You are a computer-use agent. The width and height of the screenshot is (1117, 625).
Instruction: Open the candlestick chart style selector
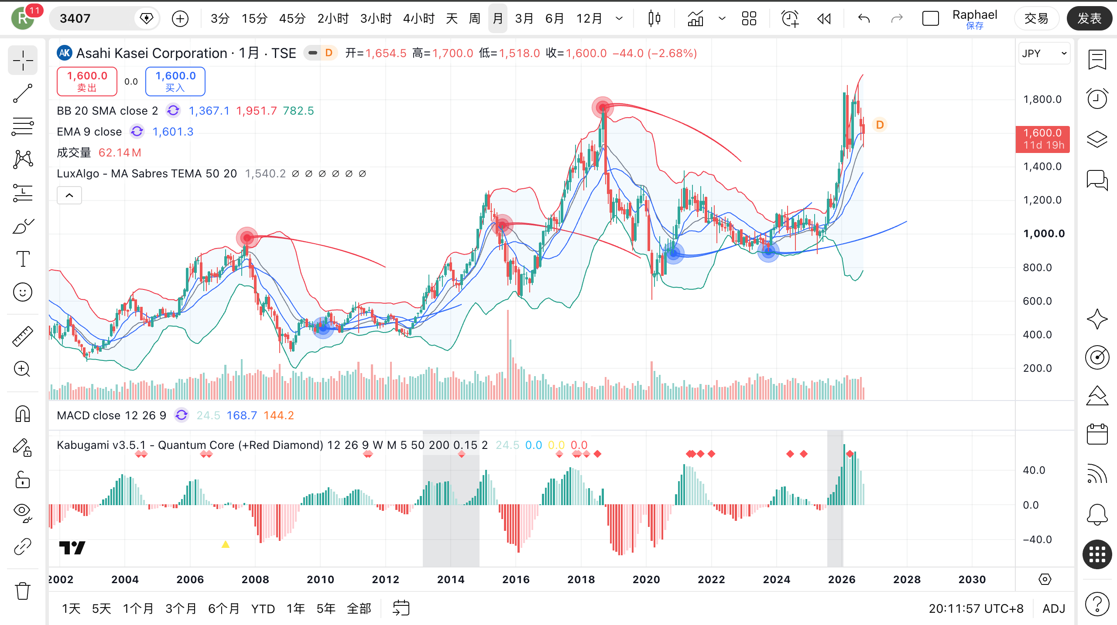coord(654,18)
